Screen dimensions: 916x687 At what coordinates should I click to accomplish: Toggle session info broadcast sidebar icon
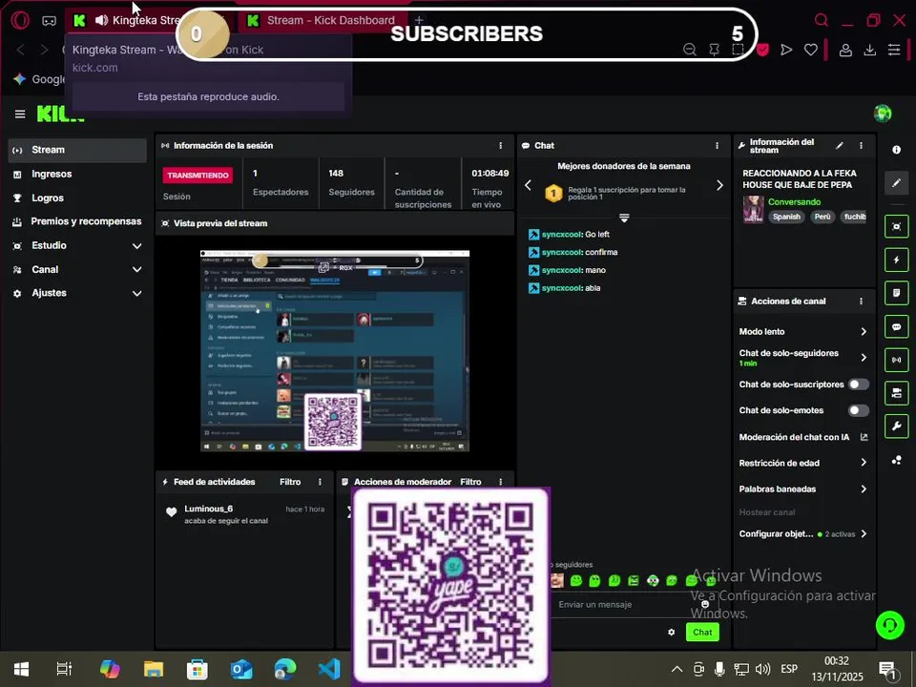(x=896, y=360)
